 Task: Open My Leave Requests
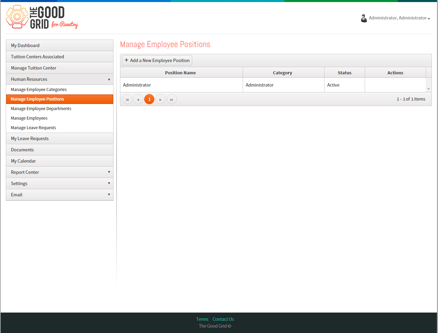click(60, 138)
